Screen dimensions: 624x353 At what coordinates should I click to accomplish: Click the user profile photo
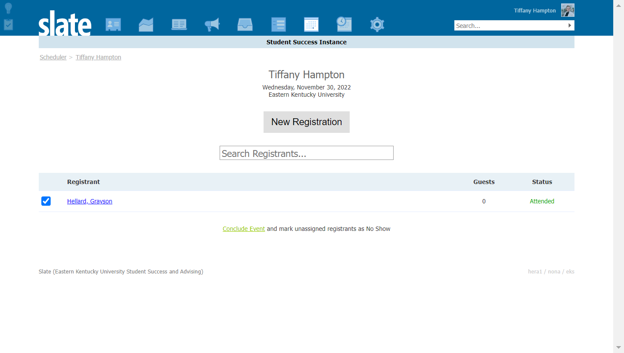click(x=568, y=10)
